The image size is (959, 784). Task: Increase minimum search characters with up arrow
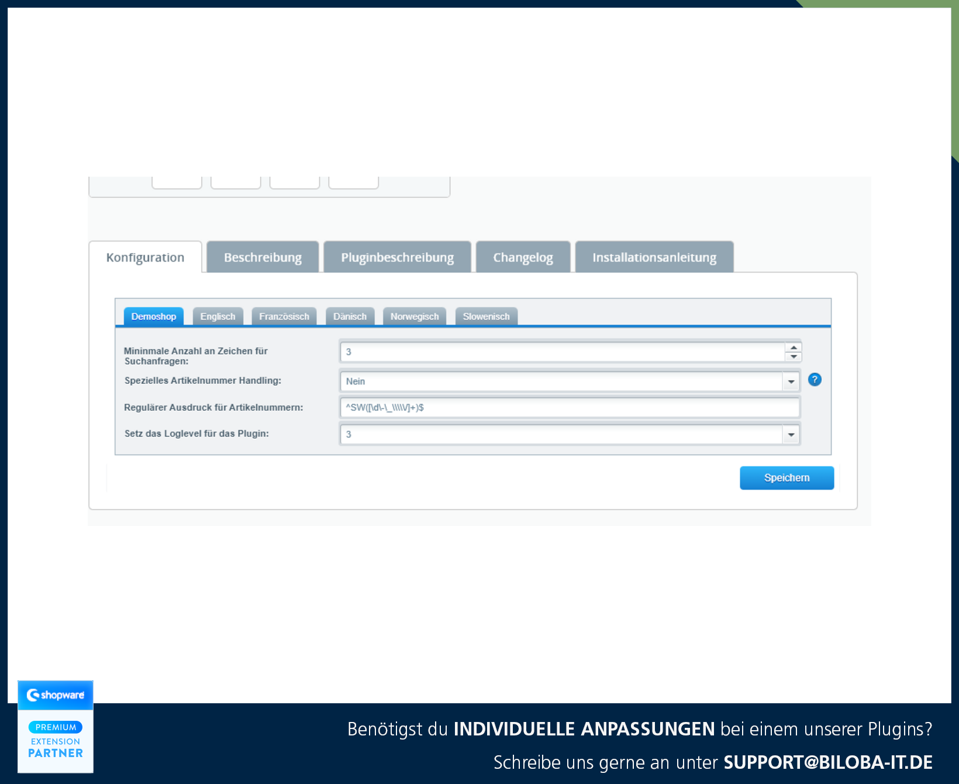794,348
